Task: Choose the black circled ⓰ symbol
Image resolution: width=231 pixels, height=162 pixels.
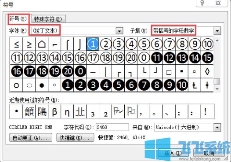Action: coord(16,71)
